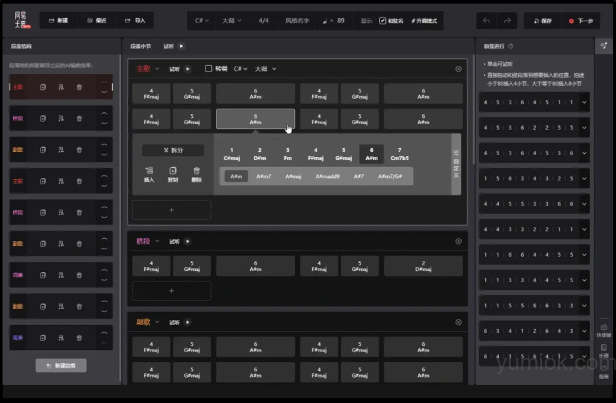Choose the A#madd9 chord variant
This screenshot has height=403, width=616.
(327, 176)
